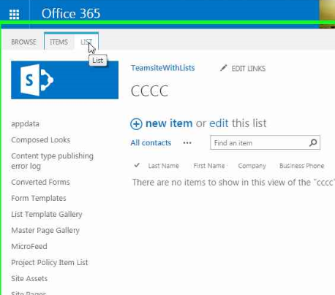Select the All contacts view
Screen dimensions: 335x295
(151, 143)
